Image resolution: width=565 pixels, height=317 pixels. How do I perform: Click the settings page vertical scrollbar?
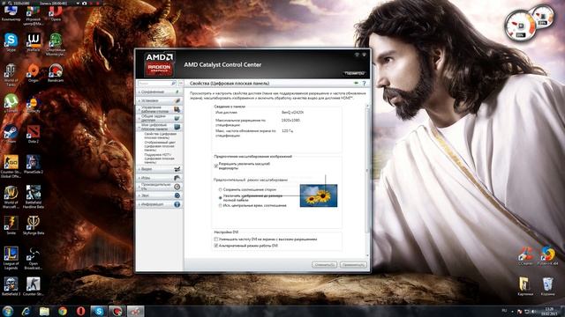(367, 180)
